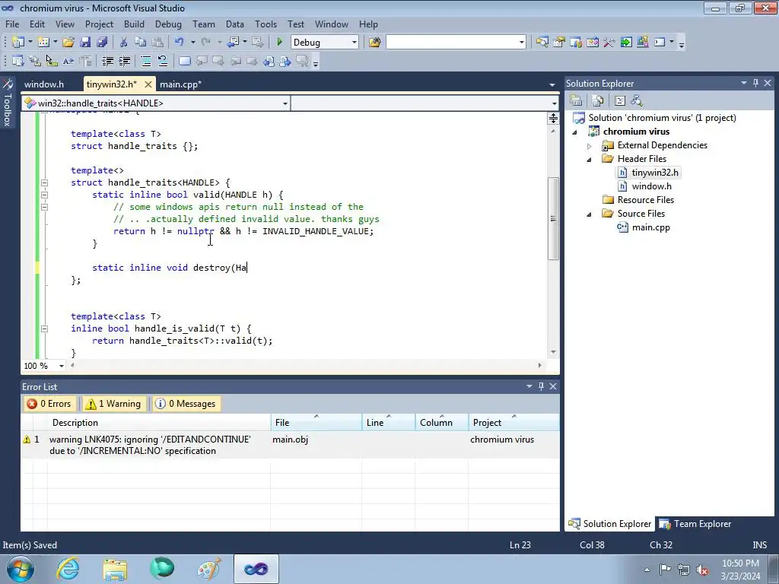Open the Extension Manager toolbar icon
The image size is (779, 584).
click(x=642, y=43)
